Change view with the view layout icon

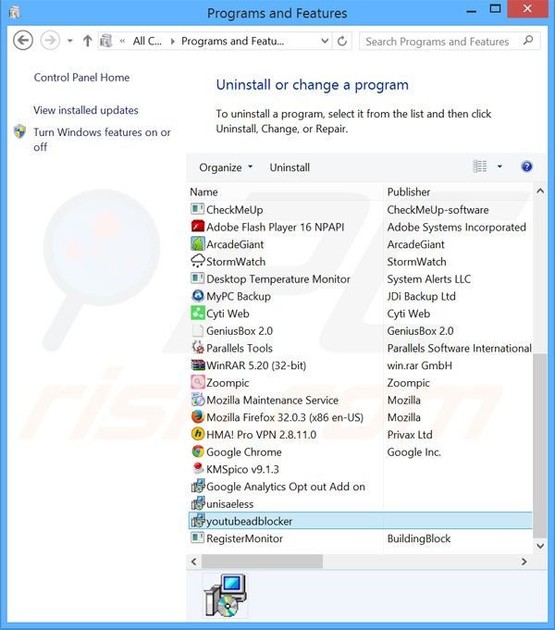coord(480,167)
